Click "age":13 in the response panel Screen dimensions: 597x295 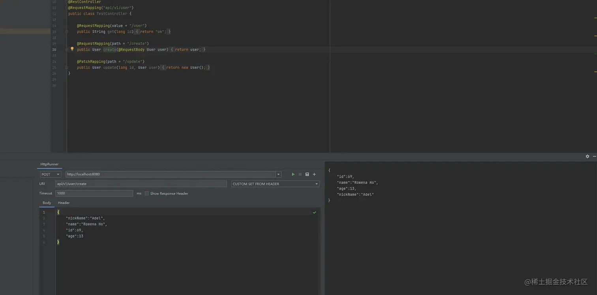[347, 189]
